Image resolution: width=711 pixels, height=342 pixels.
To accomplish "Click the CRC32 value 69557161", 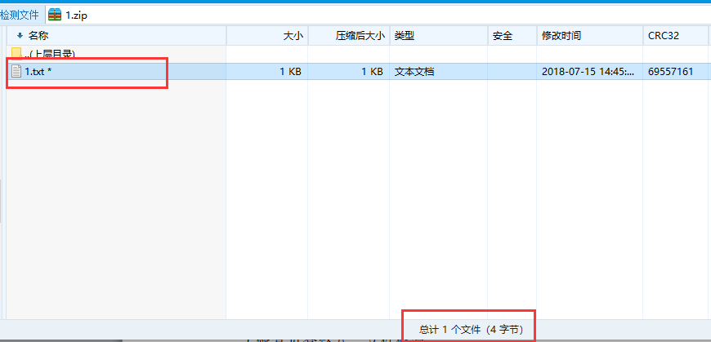I will pyautogui.click(x=671, y=72).
